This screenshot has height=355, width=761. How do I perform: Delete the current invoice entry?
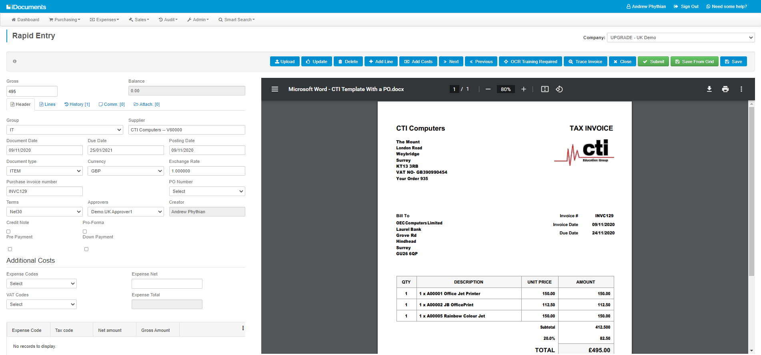click(x=348, y=61)
